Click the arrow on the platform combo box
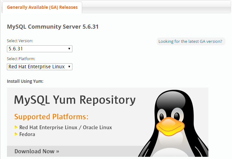Image resolution: width=232 pixels, height=159 pixels. coord(69,67)
